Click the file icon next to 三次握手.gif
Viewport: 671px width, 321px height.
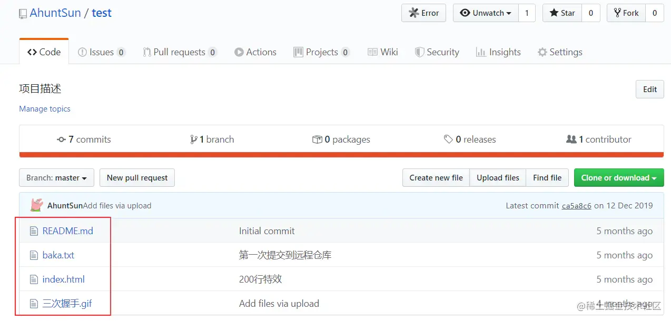[34, 304]
